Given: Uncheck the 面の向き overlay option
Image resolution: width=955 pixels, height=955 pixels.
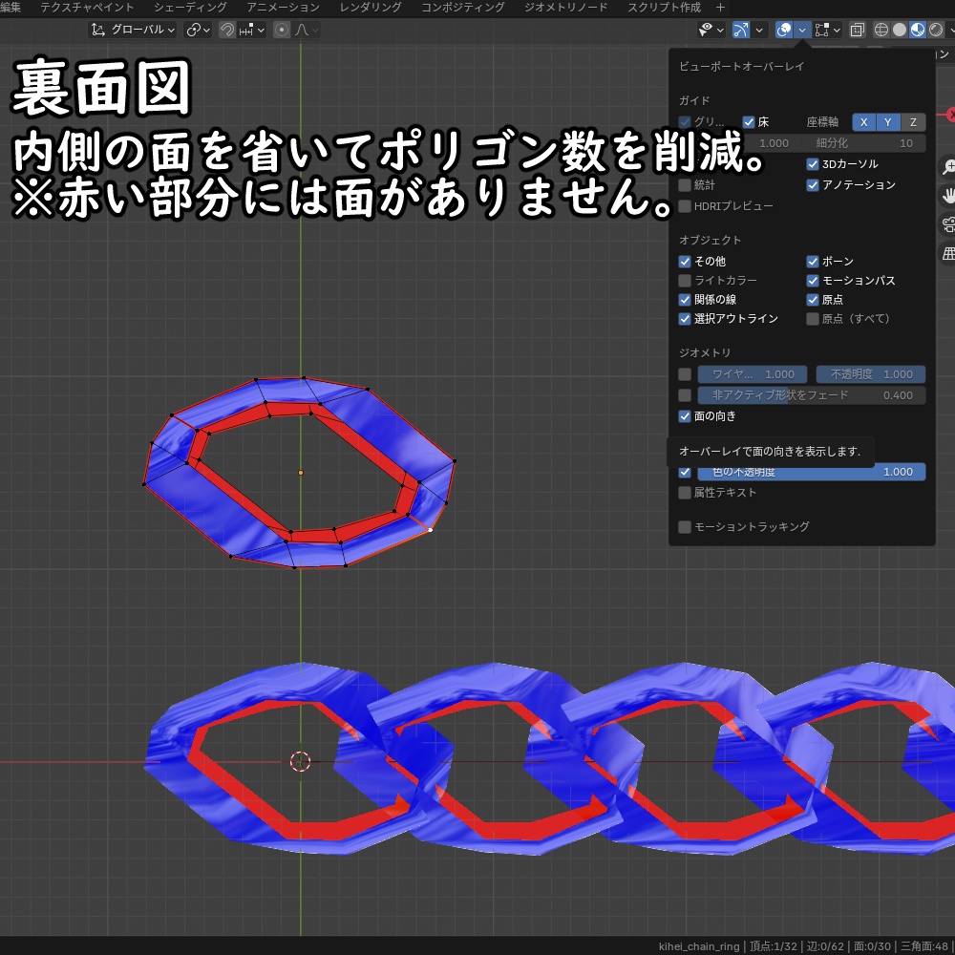Looking at the screenshot, I should click(x=685, y=415).
